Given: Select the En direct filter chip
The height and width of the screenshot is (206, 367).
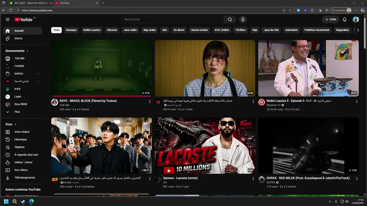Looking at the screenshot, I should click(179, 30).
